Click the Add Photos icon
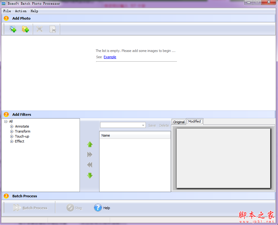The height and width of the screenshot is (225, 278). (13, 29)
